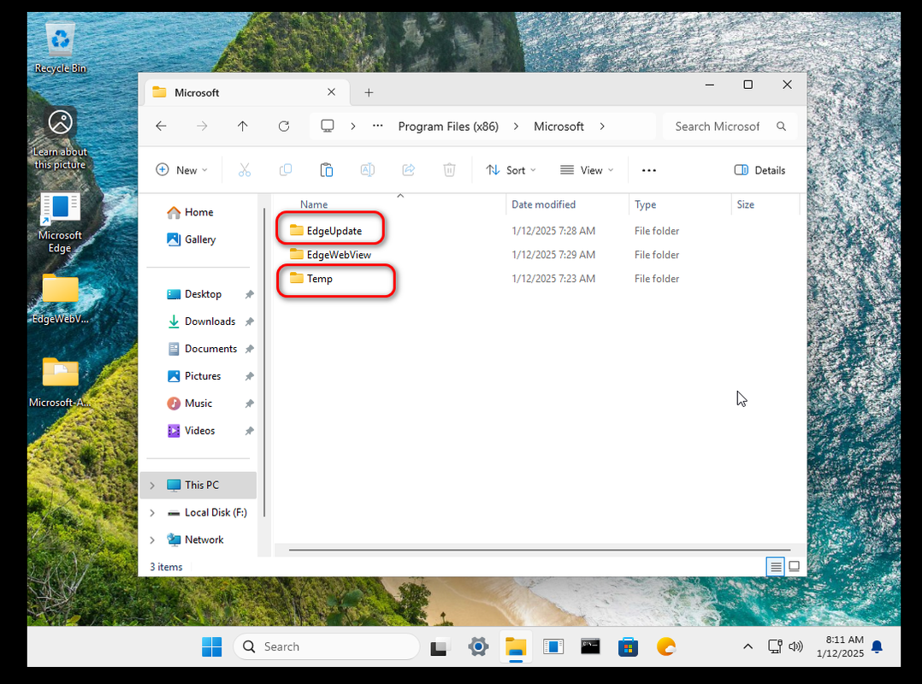Image resolution: width=922 pixels, height=684 pixels.
Task: Open the See more ellipsis menu
Action: point(649,170)
